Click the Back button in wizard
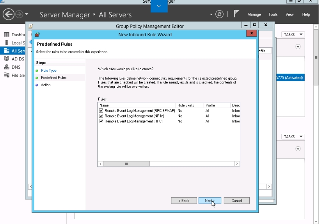The image size is (319, 224). coord(184,201)
